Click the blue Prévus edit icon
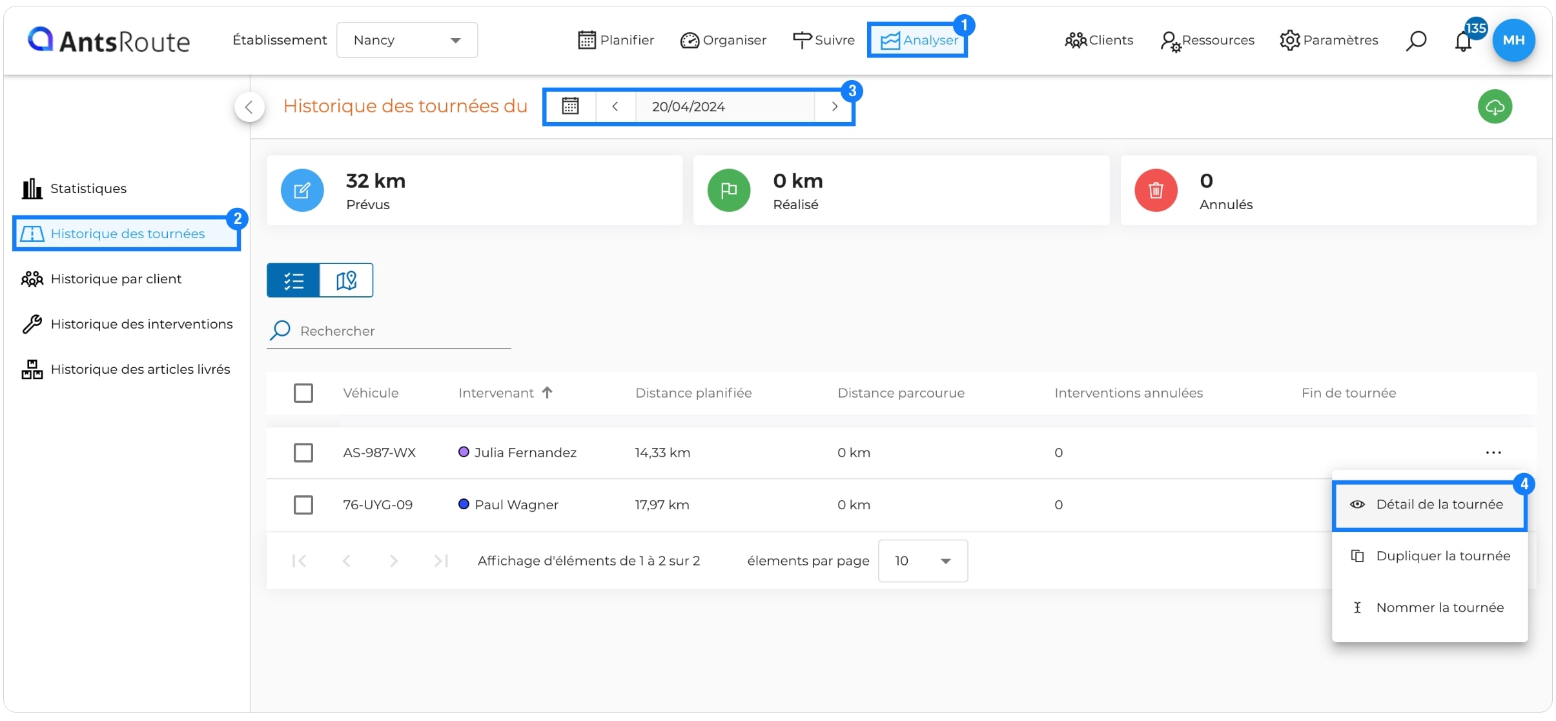Screen dimensions: 1556x721 tap(302, 190)
